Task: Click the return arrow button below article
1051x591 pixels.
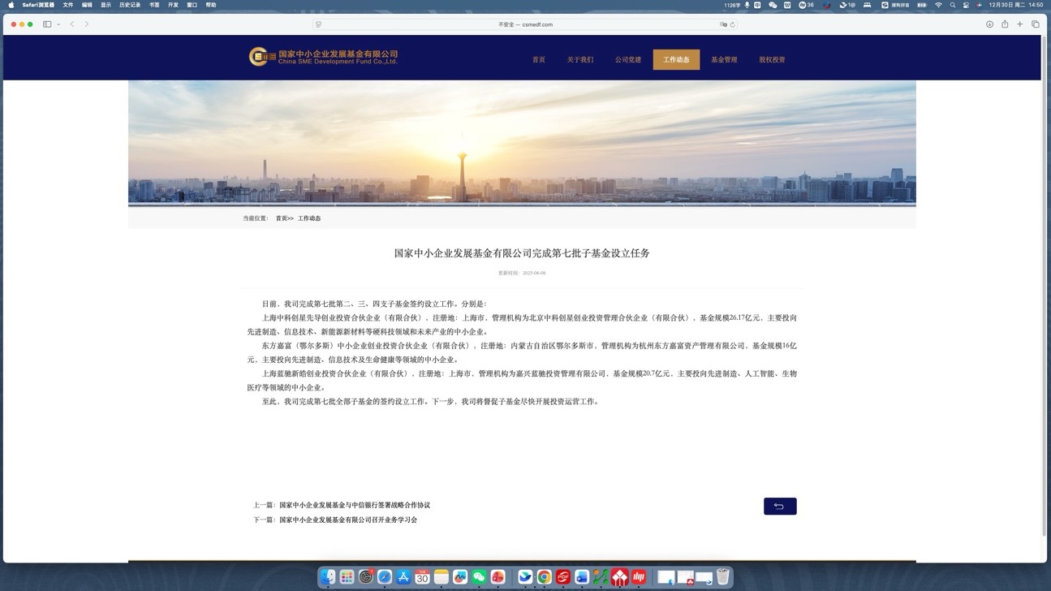Action: (779, 507)
